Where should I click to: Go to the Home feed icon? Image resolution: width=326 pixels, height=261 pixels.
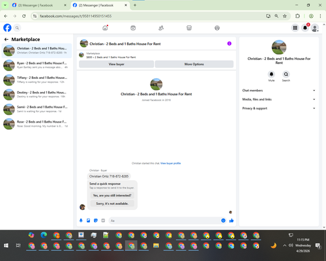click(105, 28)
